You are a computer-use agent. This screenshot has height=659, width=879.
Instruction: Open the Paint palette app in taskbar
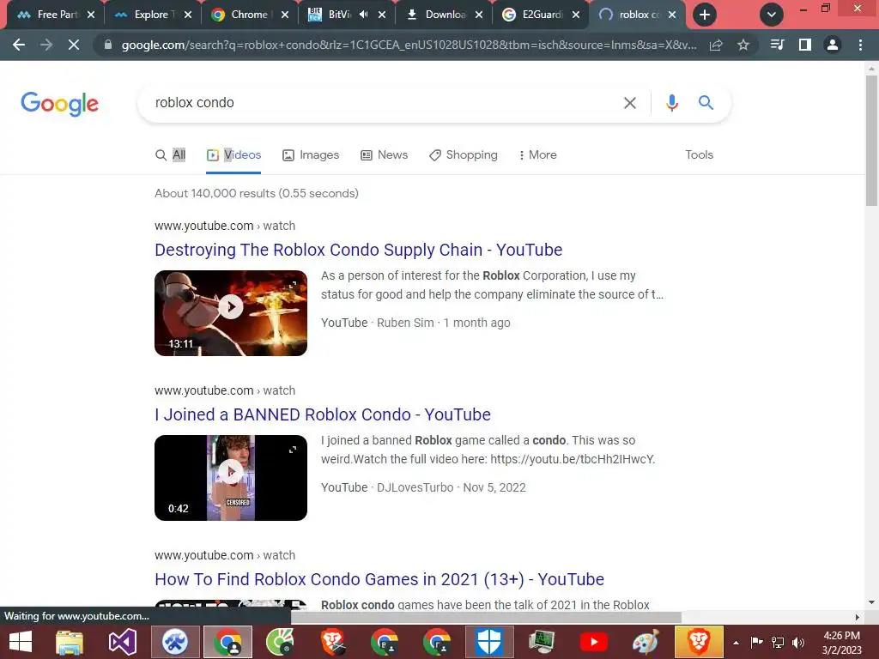[x=646, y=642]
